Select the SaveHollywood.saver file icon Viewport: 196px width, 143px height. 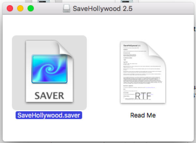[50, 72]
